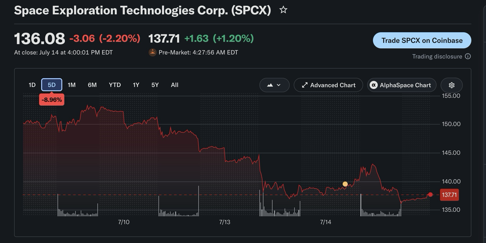Click Trade SPCX on Coinbase button
Screen dimensions: 486x243
422,40
